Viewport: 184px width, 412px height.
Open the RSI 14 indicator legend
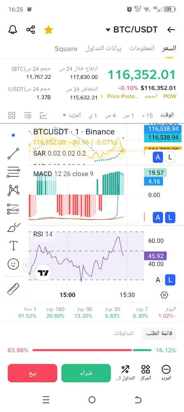[x=43, y=234]
